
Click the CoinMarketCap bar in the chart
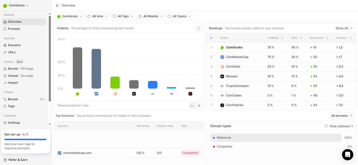(x=96, y=69)
